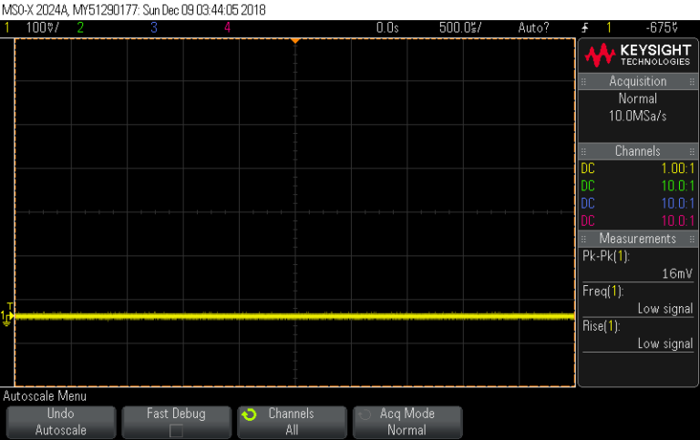
Task: Select channel 4 indicator in top bar
Action: pyautogui.click(x=227, y=27)
